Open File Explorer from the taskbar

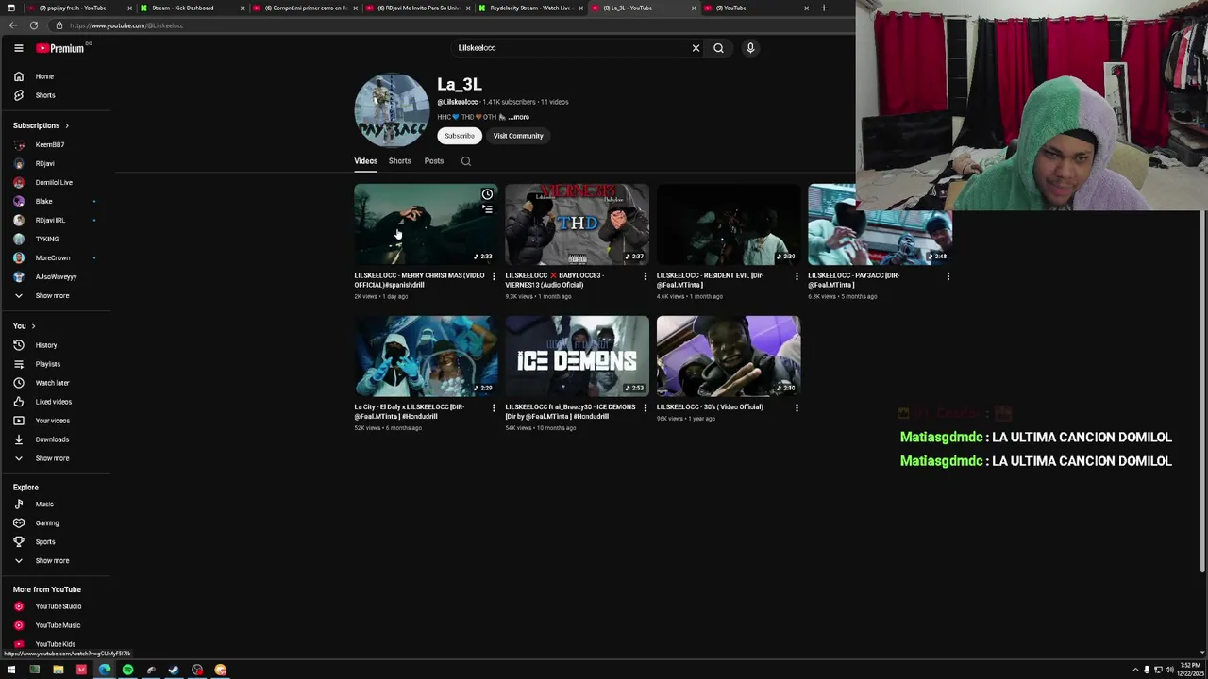tap(58, 671)
